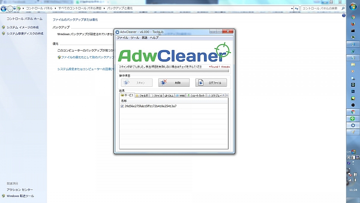Open システム イメージの作成 link
The height and width of the screenshot is (203, 360).
(x=22, y=27)
